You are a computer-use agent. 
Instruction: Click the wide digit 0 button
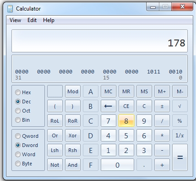(x=117, y=165)
